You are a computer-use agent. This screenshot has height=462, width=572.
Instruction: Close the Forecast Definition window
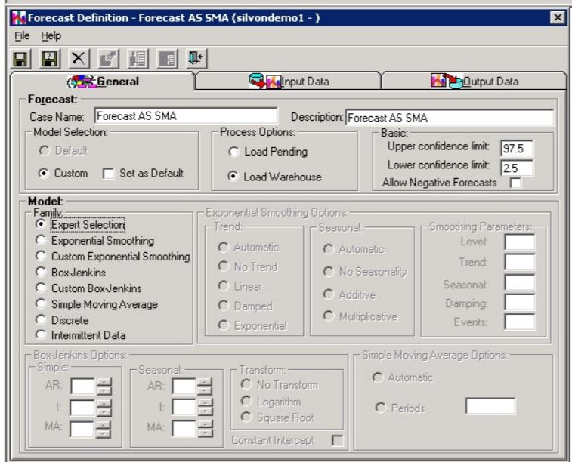558,17
